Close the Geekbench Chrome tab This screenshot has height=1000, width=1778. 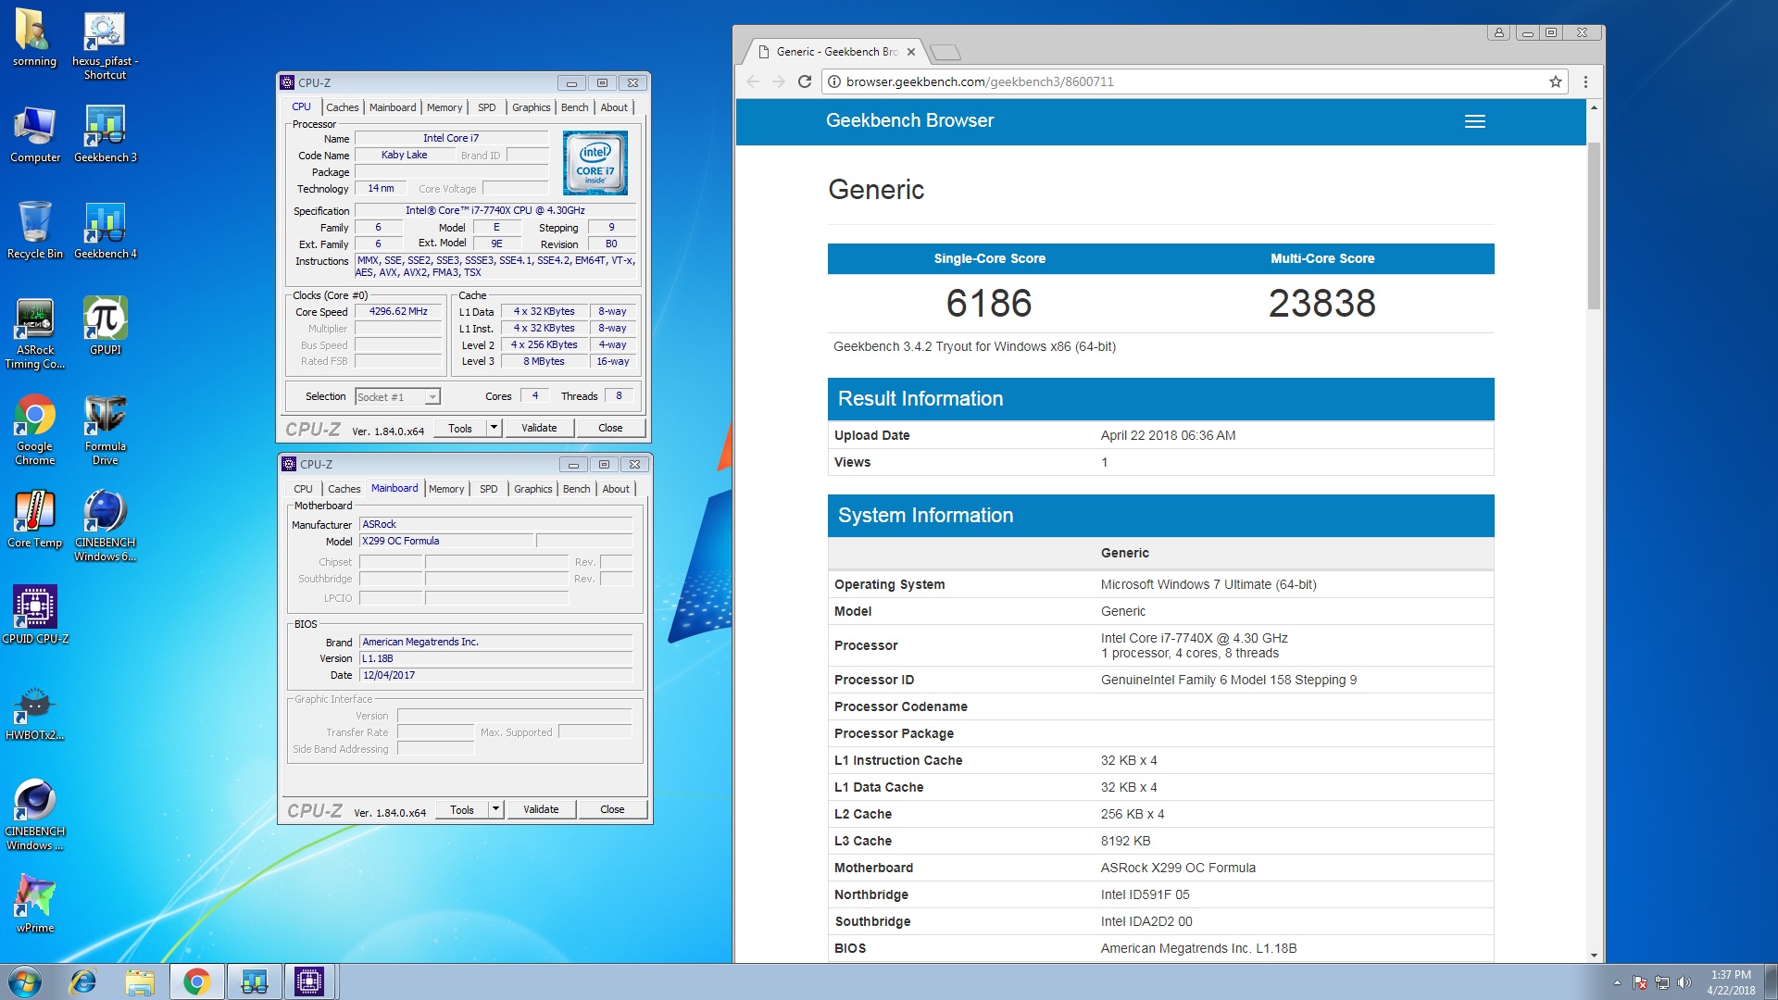(x=911, y=52)
